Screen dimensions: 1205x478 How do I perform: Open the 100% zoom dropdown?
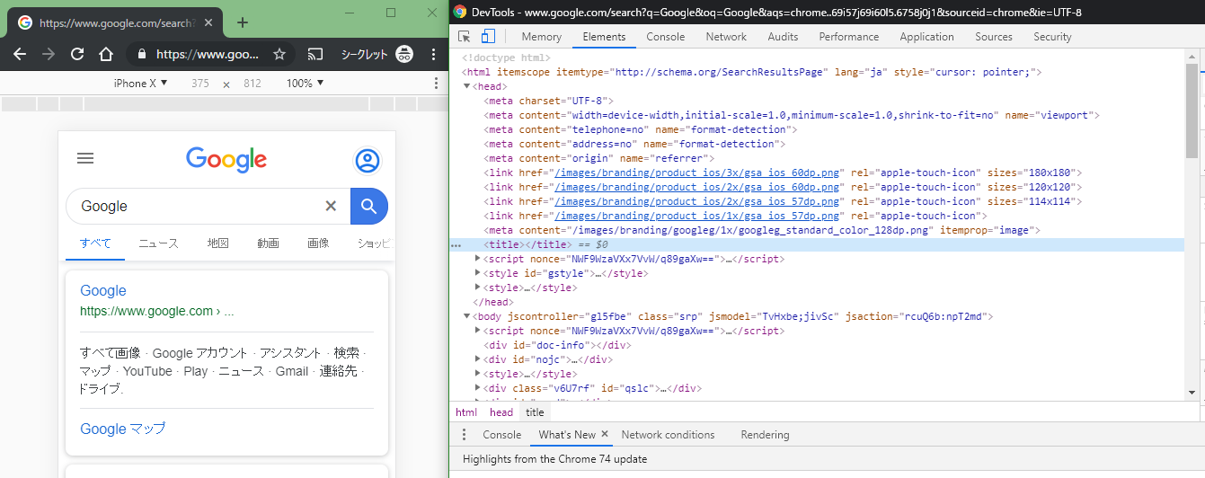(305, 84)
